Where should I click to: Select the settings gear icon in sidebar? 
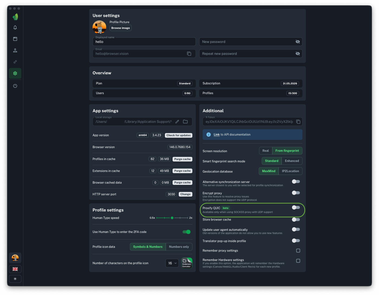pyautogui.click(x=15, y=73)
